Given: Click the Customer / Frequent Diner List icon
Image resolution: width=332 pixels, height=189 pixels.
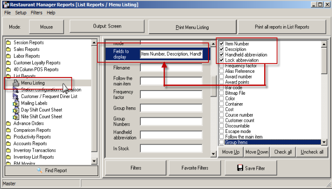Looking at the screenshot, I should click(x=16, y=97).
